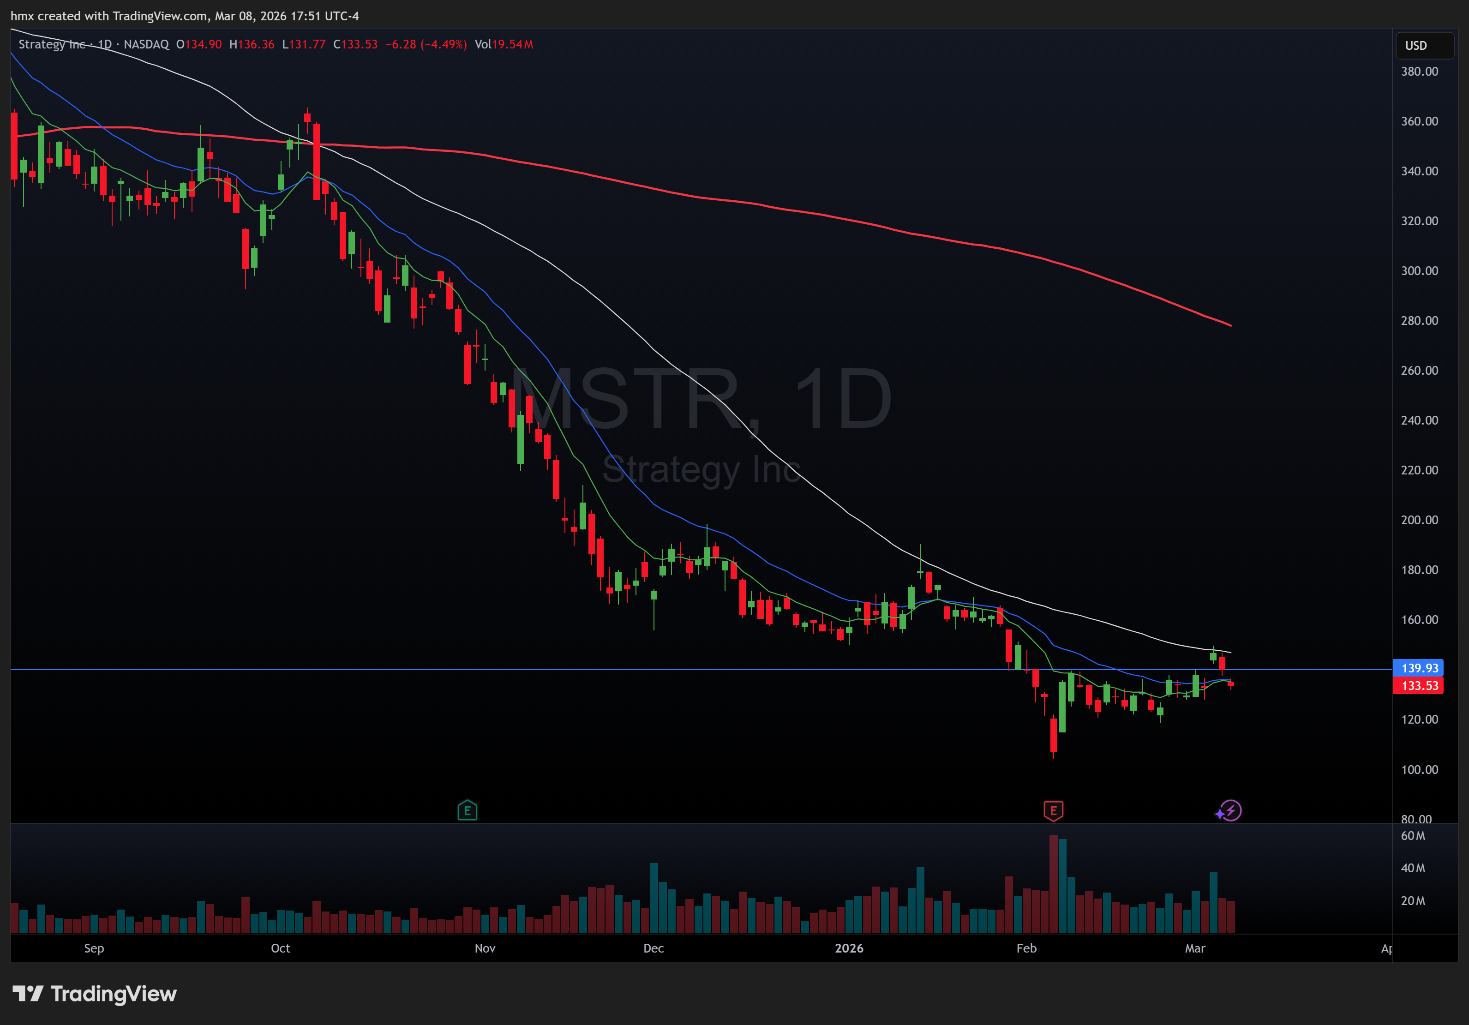Click the TradingView logo at bottom left
Viewport: 1469px width, 1025px height.
[94, 994]
